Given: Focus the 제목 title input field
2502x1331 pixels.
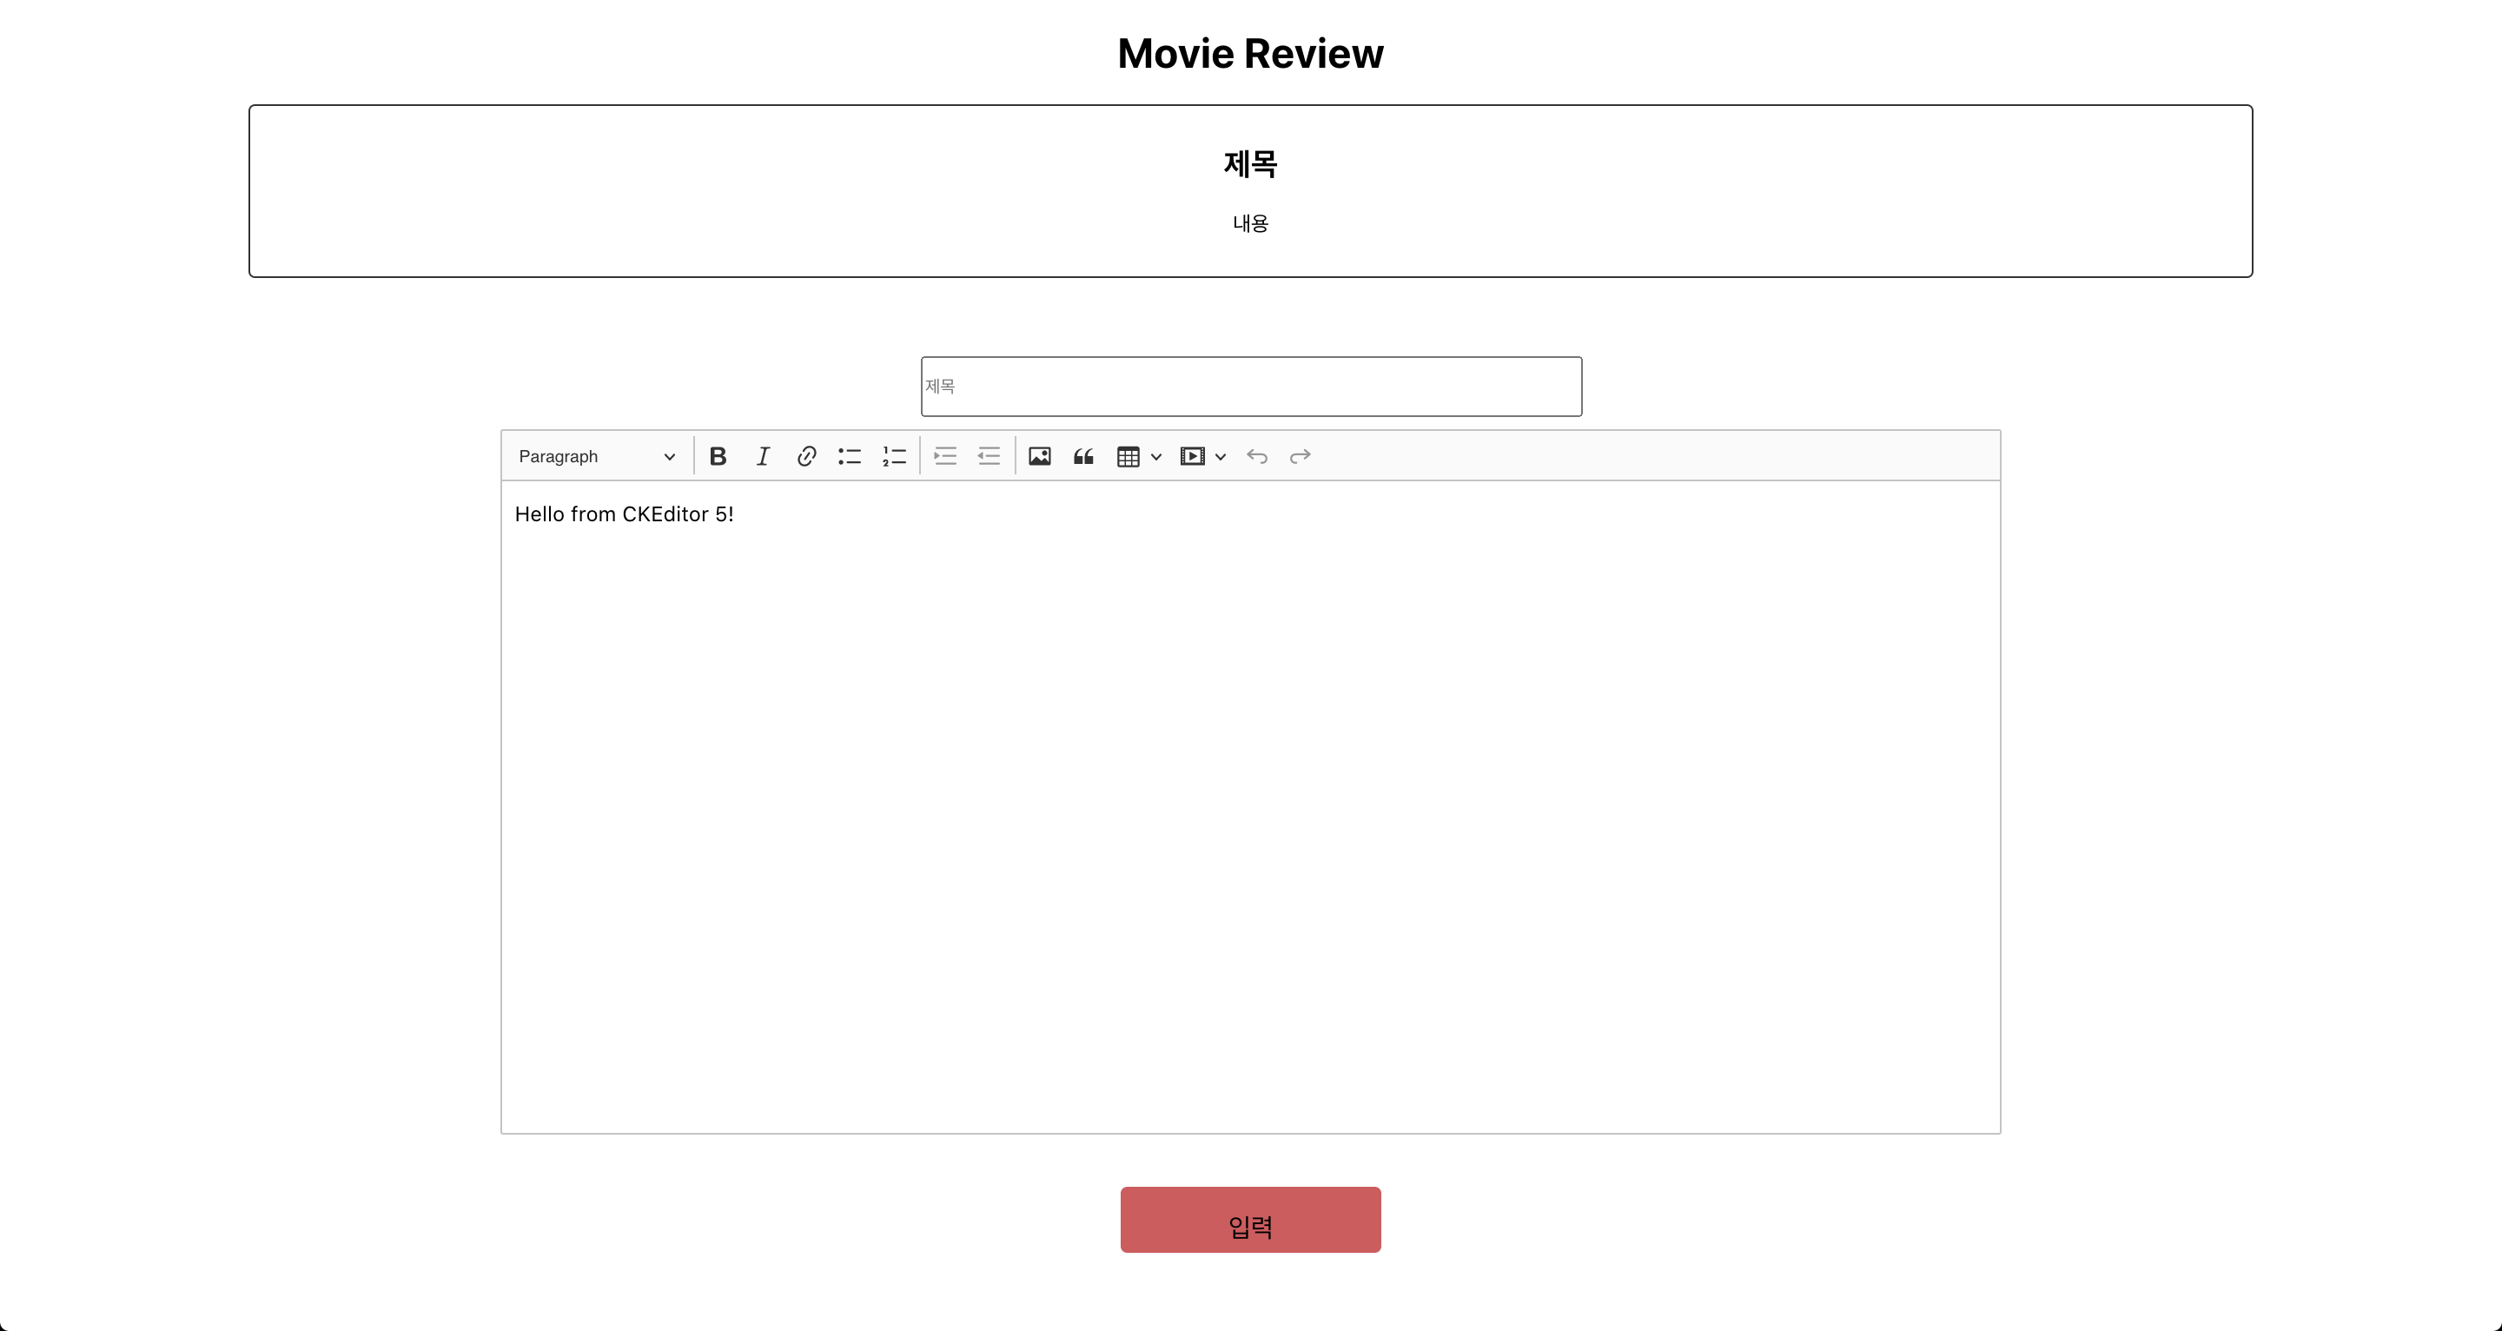Looking at the screenshot, I should (1251, 387).
